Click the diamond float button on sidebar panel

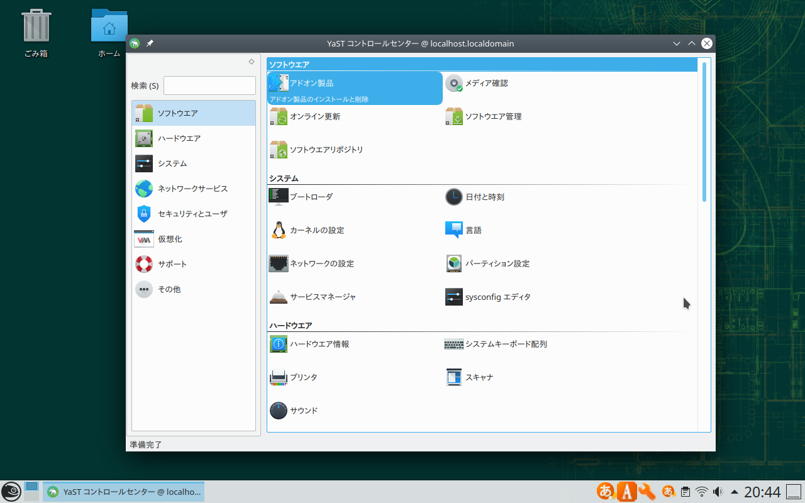tap(252, 62)
